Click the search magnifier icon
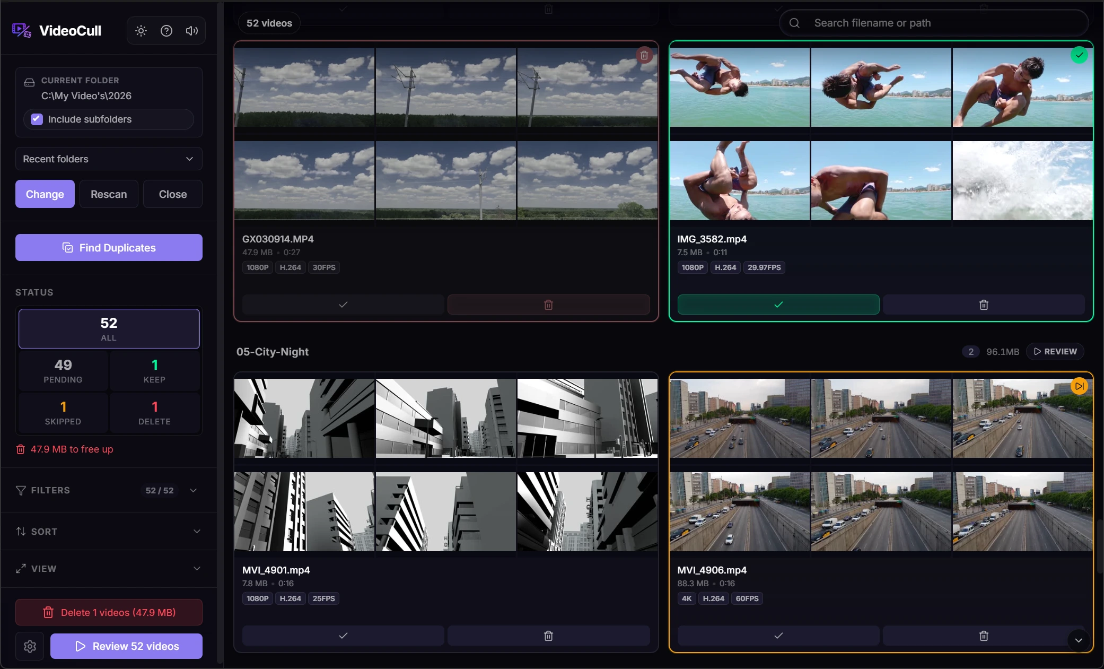The width and height of the screenshot is (1104, 669). click(794, 23)
